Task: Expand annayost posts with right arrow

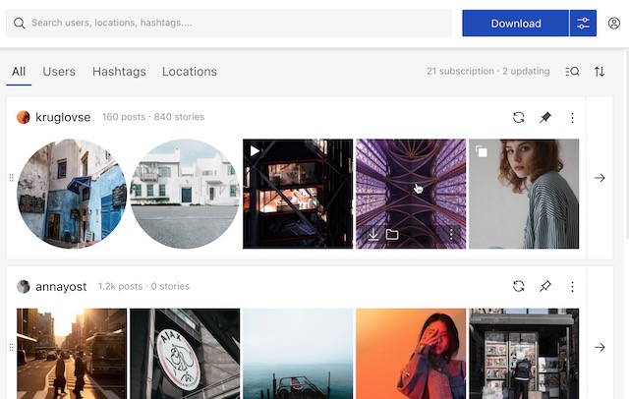Action: (x=600, y=347)
